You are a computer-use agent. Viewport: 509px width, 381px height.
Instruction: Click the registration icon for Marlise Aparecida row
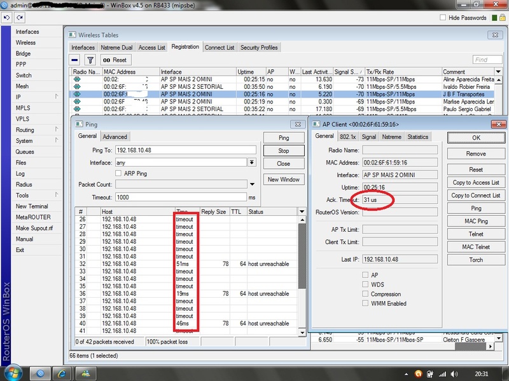tap(77, 102)
